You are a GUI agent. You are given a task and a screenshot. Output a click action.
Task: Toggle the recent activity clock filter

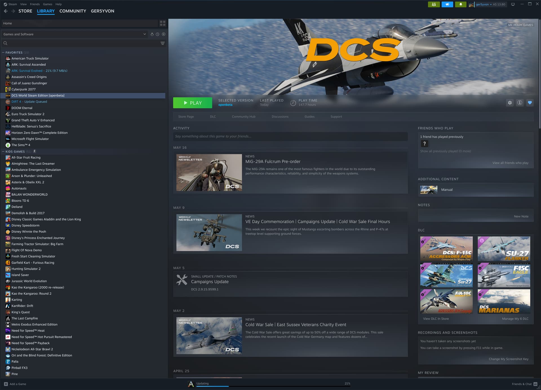(x=158, y=34)
